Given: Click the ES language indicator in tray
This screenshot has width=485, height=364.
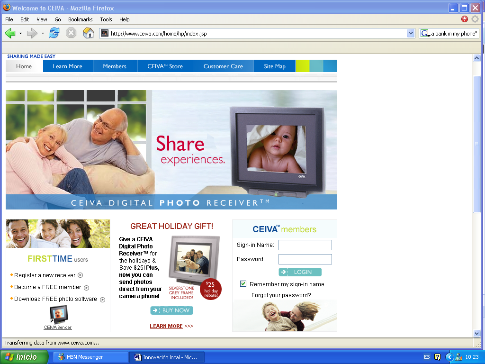Looking at the screenshot, I should click(427, 357).
